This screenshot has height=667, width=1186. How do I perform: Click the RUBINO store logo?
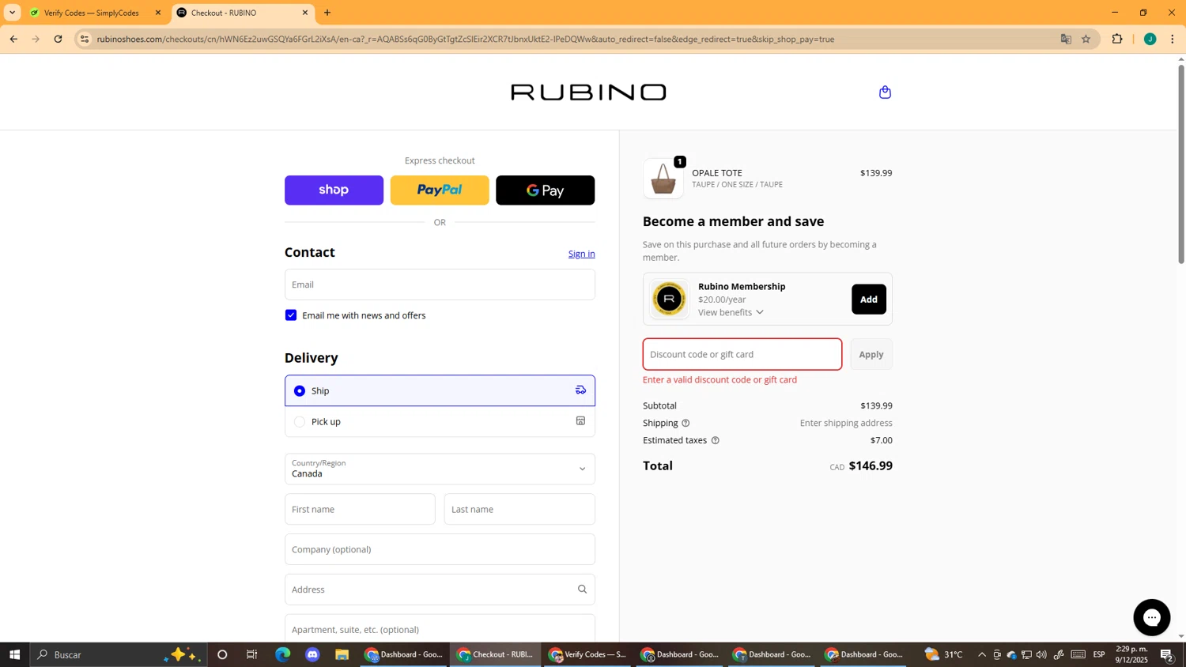tap(588, 92)
